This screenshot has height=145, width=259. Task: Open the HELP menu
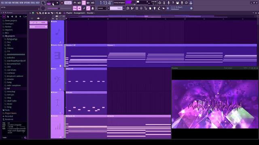point(38,3)
